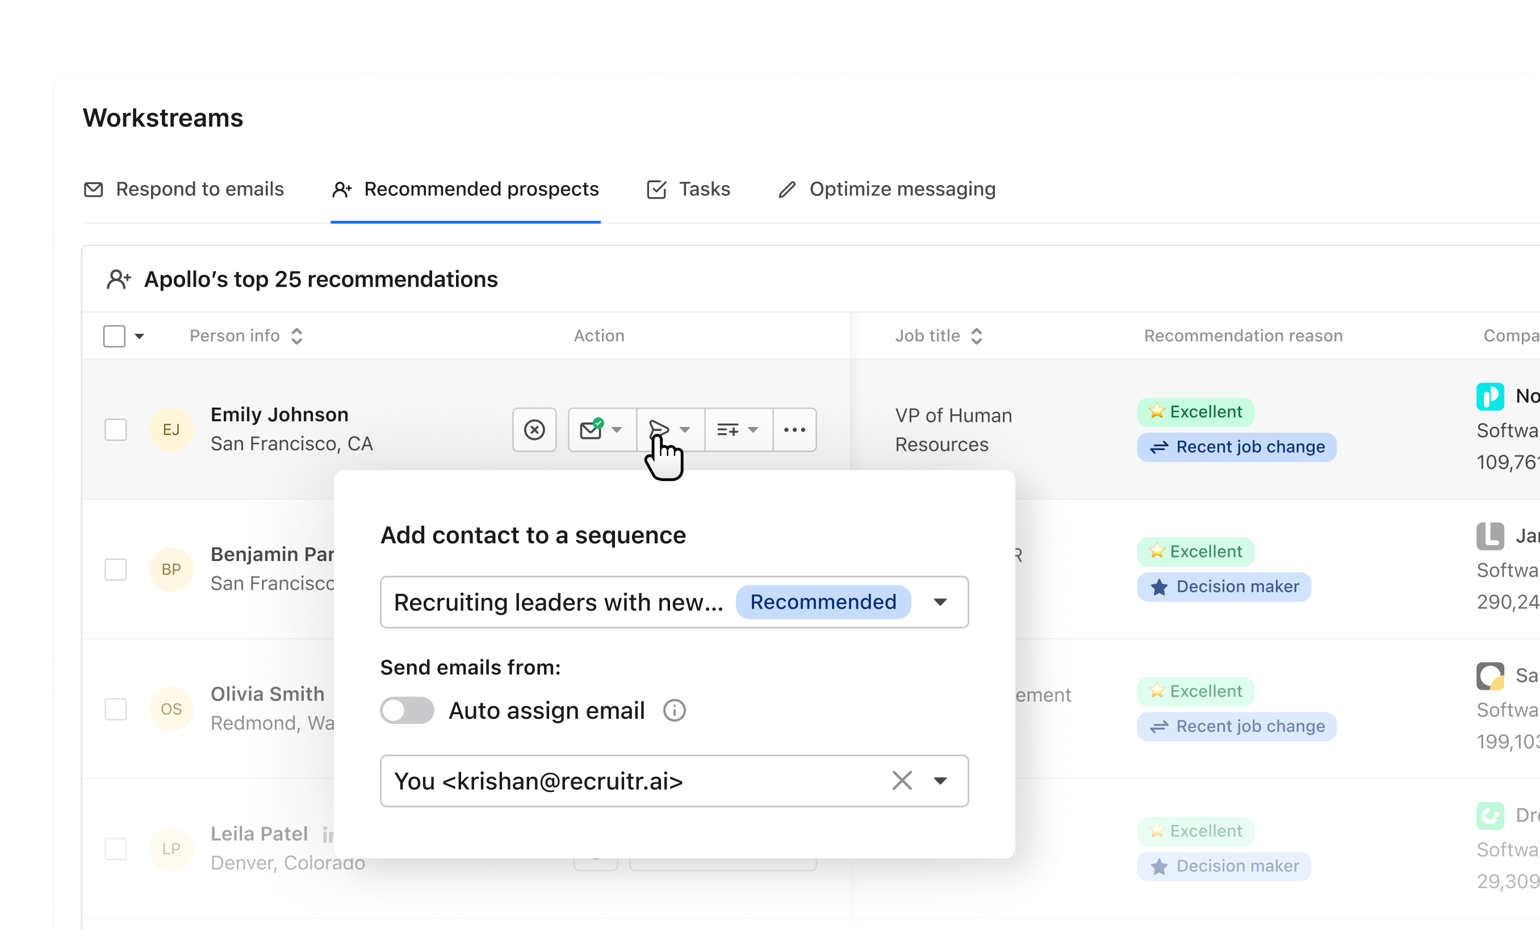Click Benjamin's company logo icon
Image resolution: width=1540 pixels, height=930 pixels.
[x=1490, y=536]
